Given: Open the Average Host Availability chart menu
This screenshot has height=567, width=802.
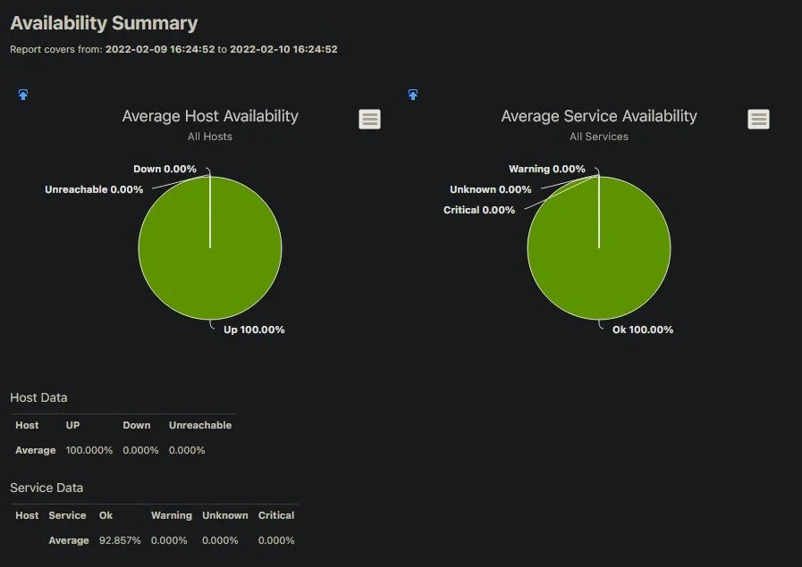Looking at the screenshot, I should click(x=369, y=119).
